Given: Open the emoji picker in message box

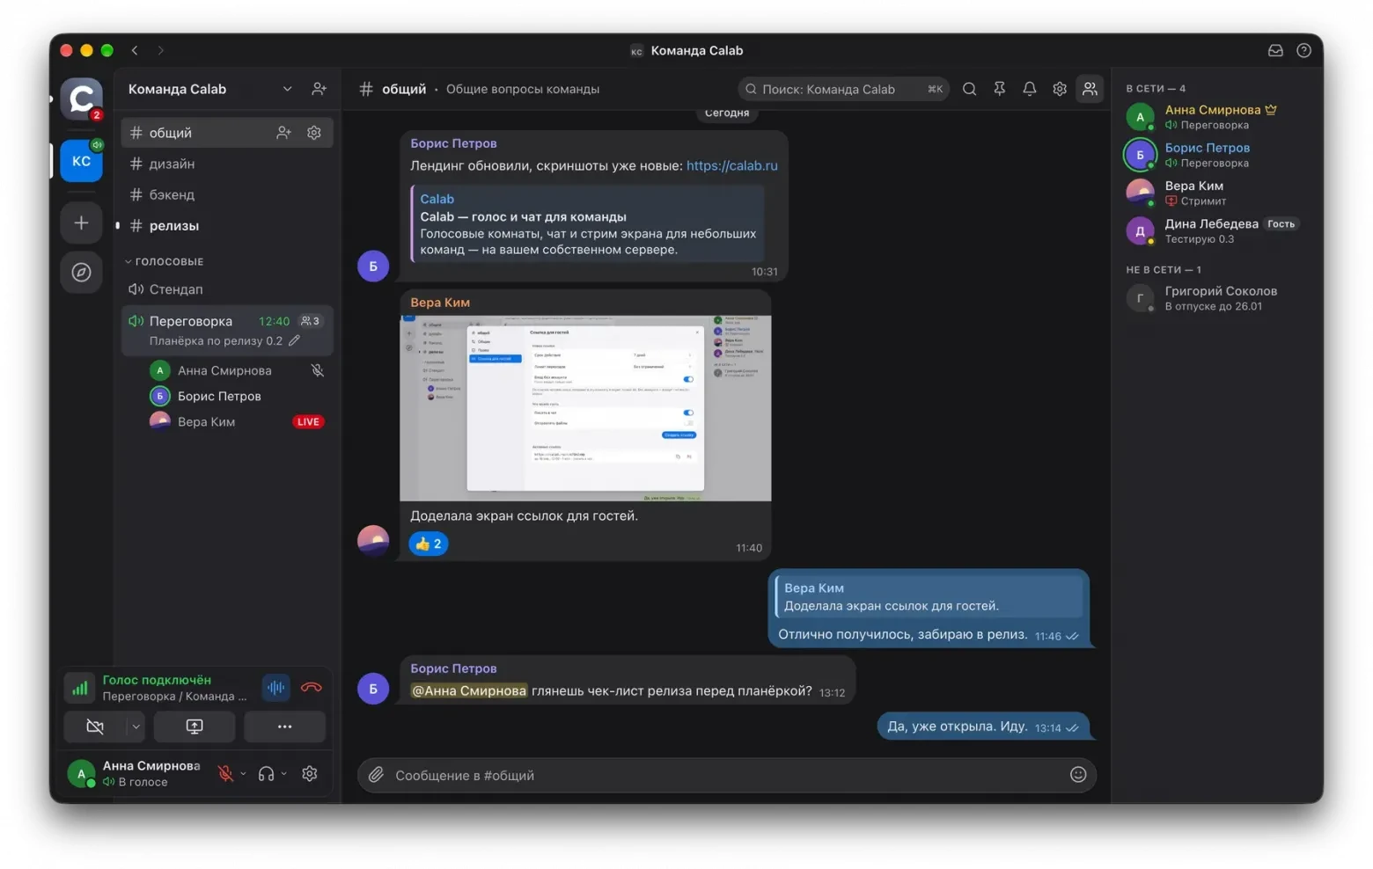Looking at the screenshot, I should (x=1078, y=775).
